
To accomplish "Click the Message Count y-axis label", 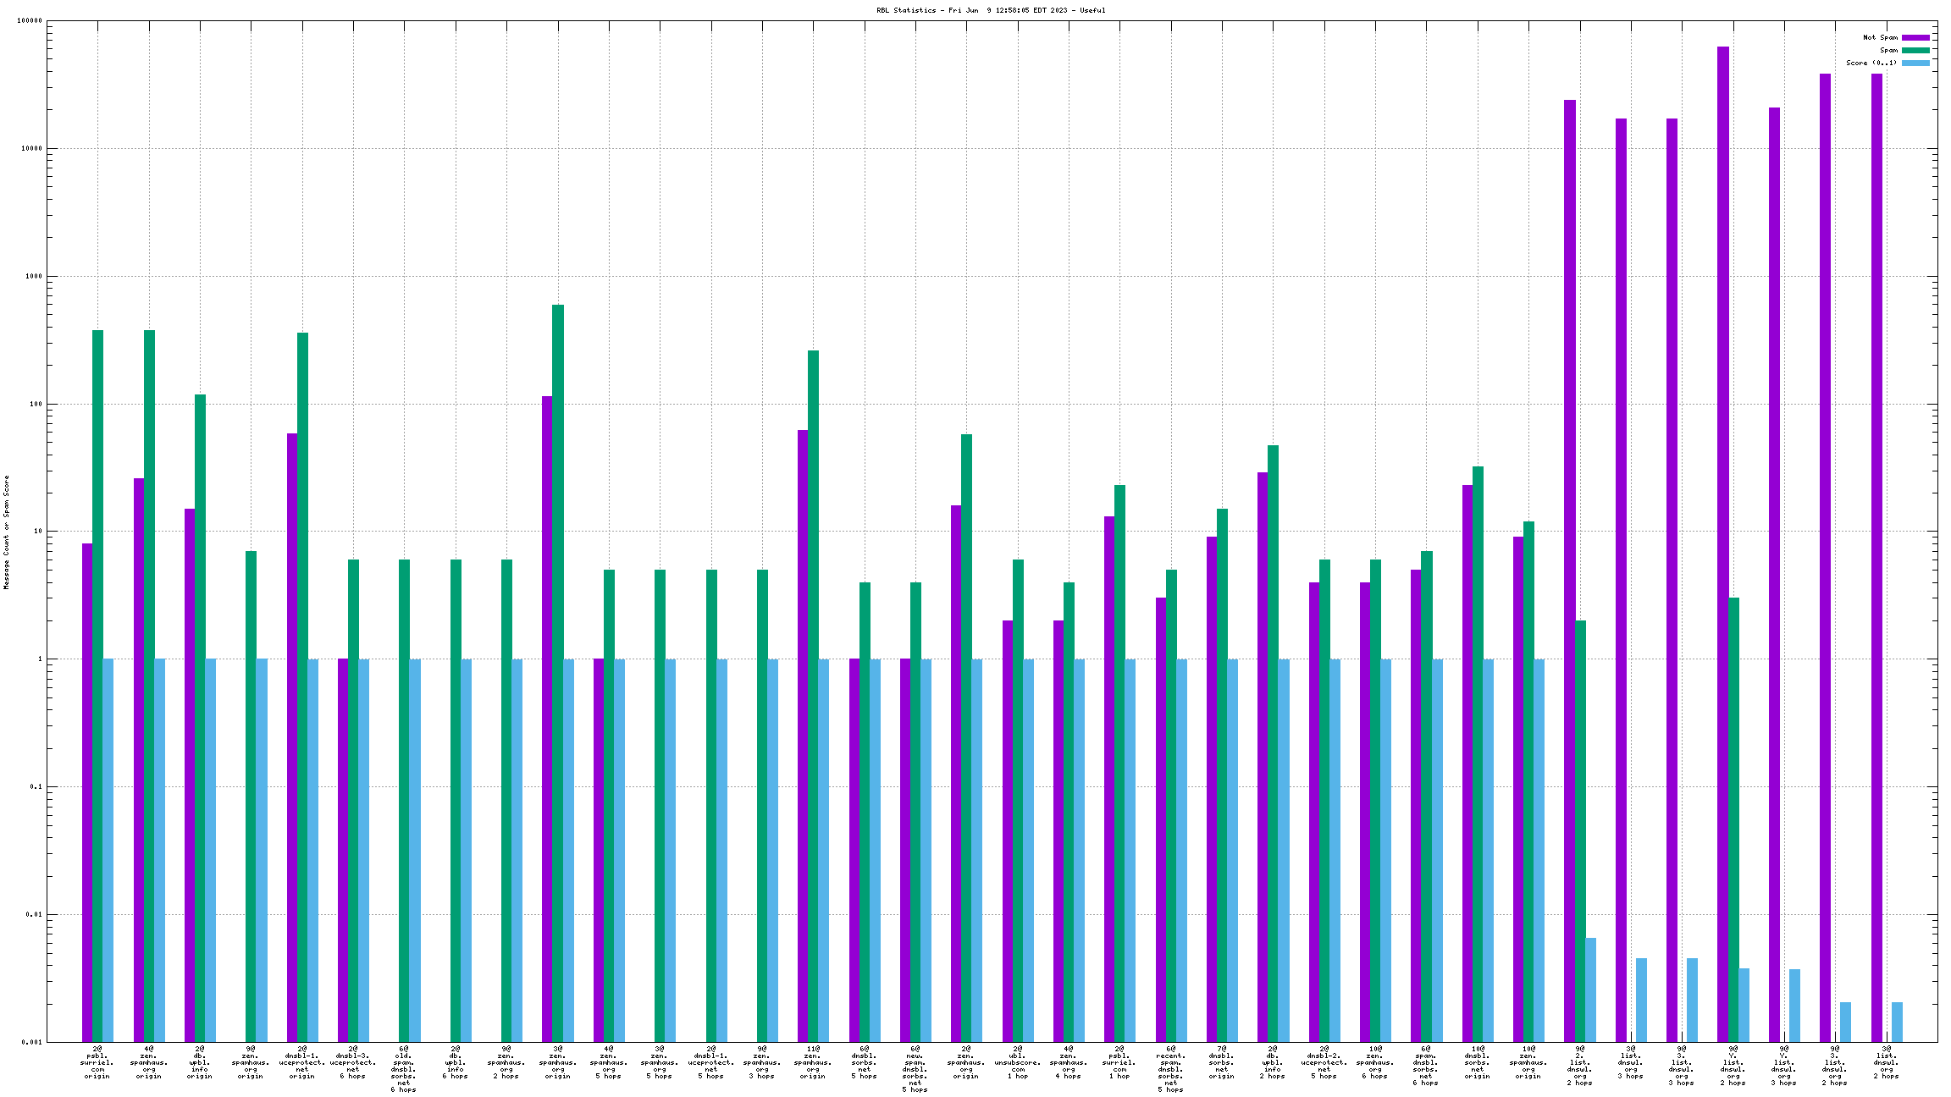I will coord(6,532).
